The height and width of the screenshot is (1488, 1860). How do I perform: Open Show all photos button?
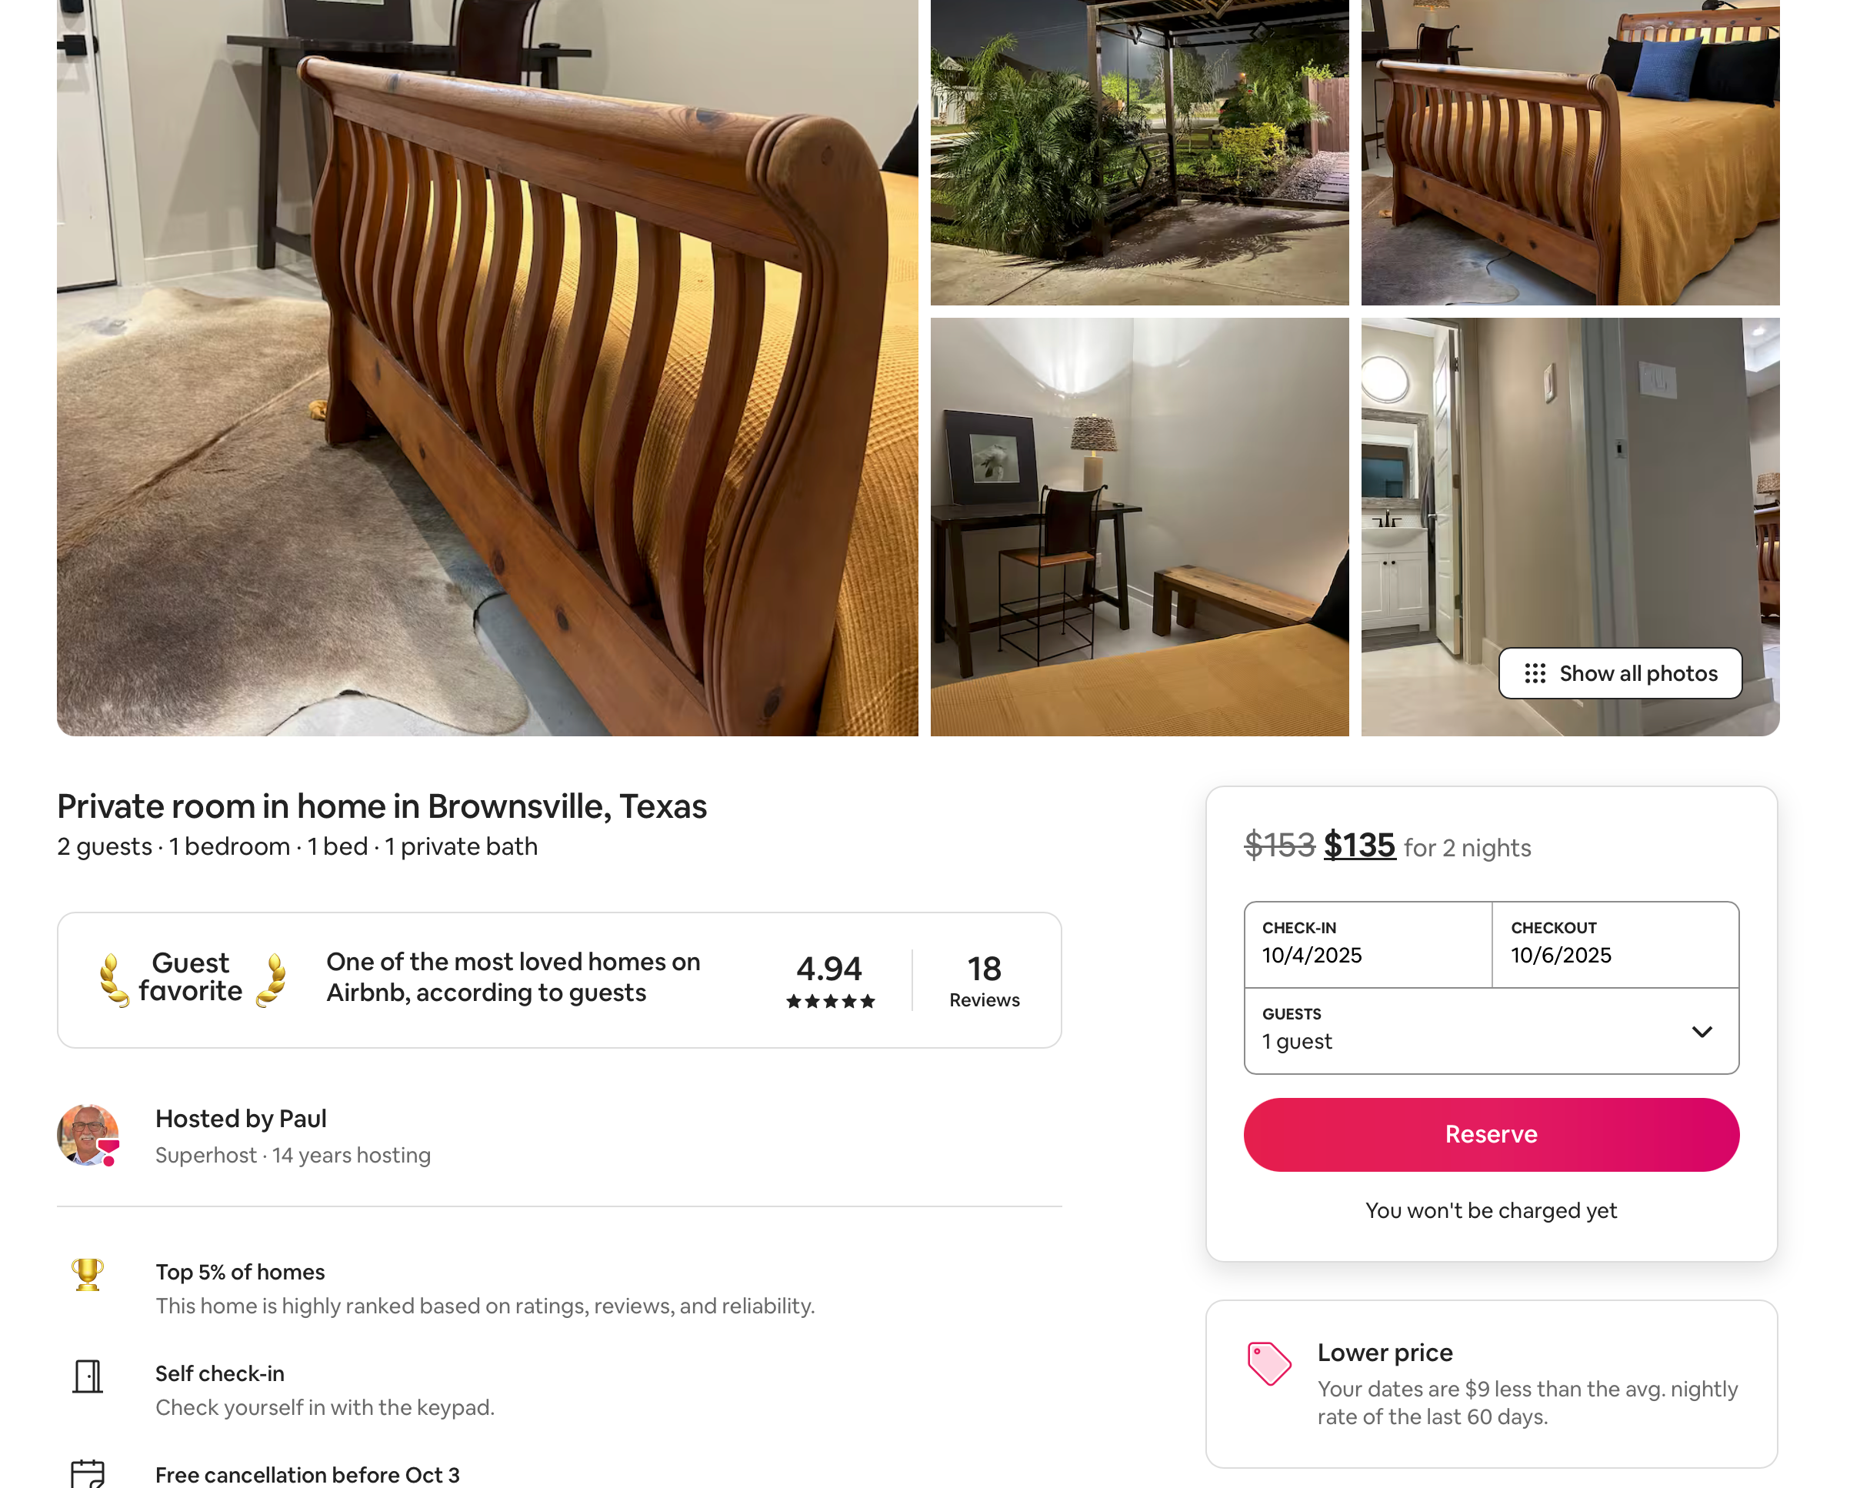(x=1620, y=673)
